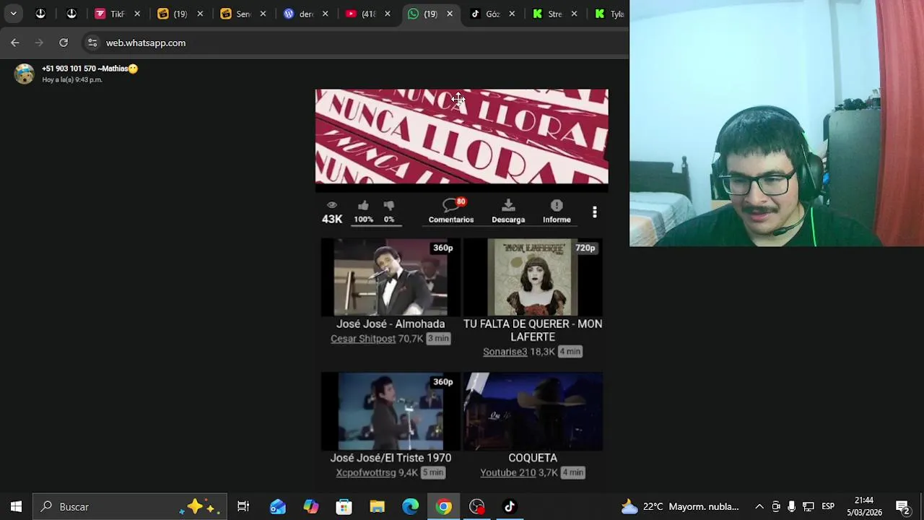Open the José José El Triste thumbnail
Screen dimensions: 924x520
(x=391, y=411)
